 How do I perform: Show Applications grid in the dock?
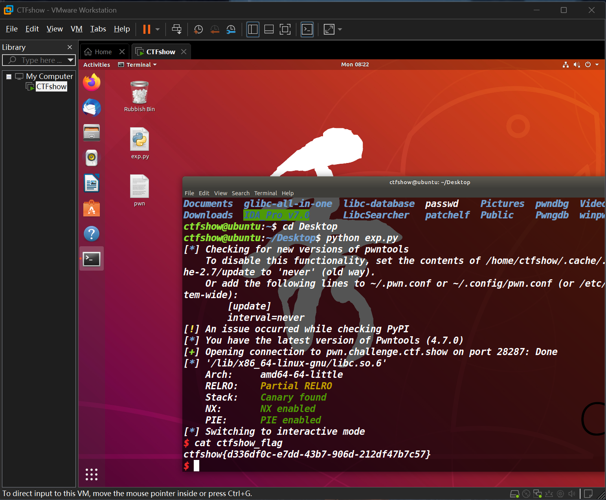point(92,474)
